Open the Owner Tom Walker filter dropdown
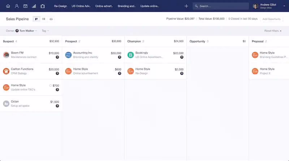The height and width of the screenshot is (161, 289). pos(21,31)
